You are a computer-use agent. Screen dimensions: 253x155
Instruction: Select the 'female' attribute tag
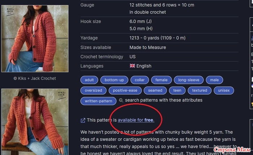[161, 80]
